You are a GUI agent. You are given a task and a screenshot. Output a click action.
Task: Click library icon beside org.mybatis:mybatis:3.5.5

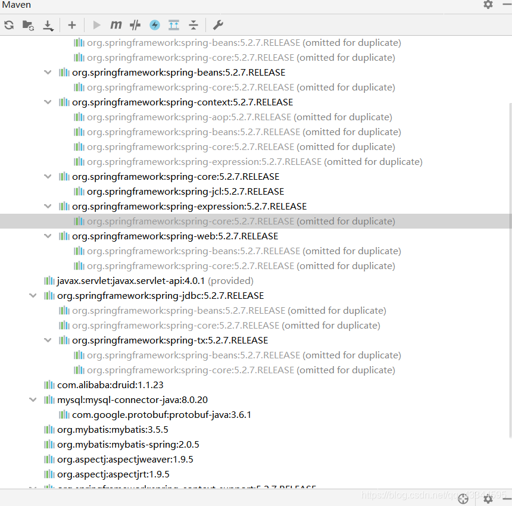[x=49, y=430]
